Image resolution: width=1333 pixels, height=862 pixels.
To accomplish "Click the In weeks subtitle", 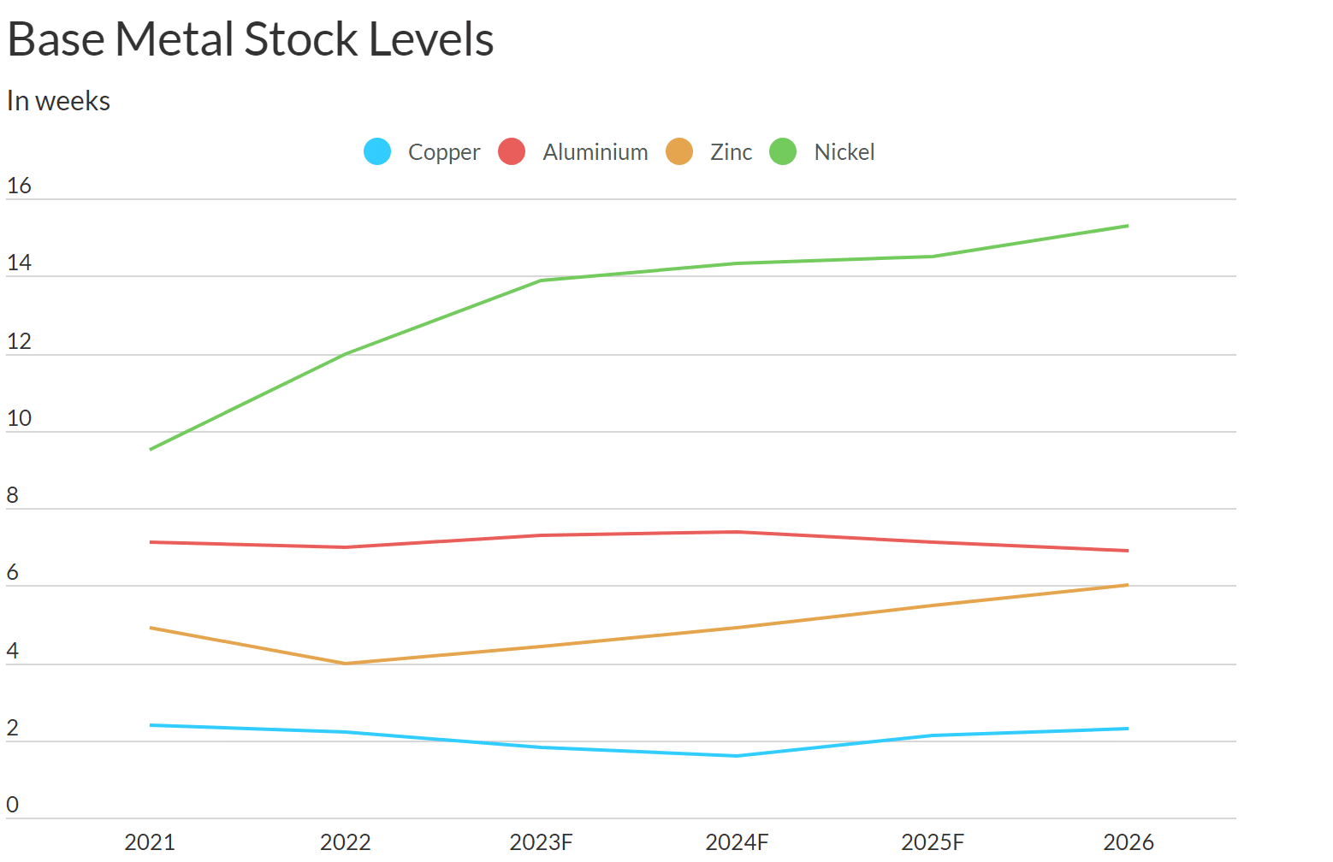I will [59, 101].
